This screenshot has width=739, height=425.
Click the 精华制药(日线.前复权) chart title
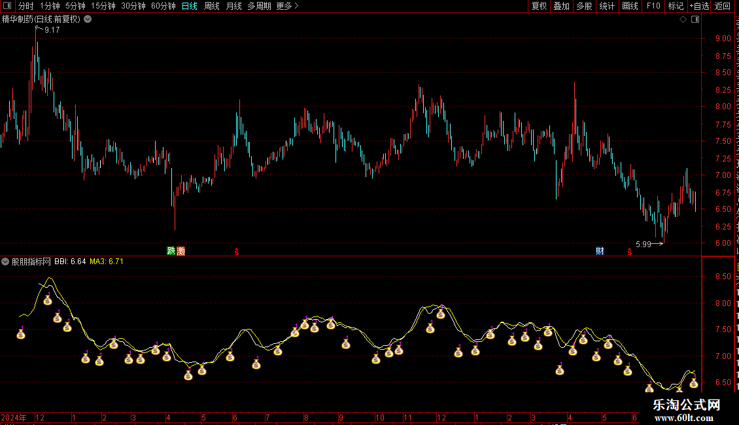coord(41,20)
